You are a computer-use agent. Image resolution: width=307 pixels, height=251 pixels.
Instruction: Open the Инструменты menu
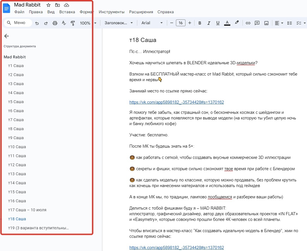[111, 12]
